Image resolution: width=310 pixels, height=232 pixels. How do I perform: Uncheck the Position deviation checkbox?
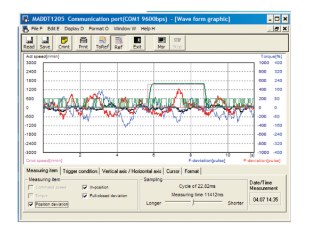click(x=31, y=204)
